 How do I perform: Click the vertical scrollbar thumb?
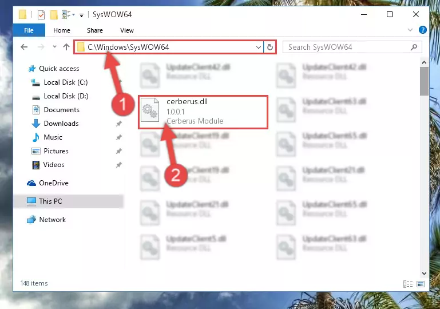[424, 81]
